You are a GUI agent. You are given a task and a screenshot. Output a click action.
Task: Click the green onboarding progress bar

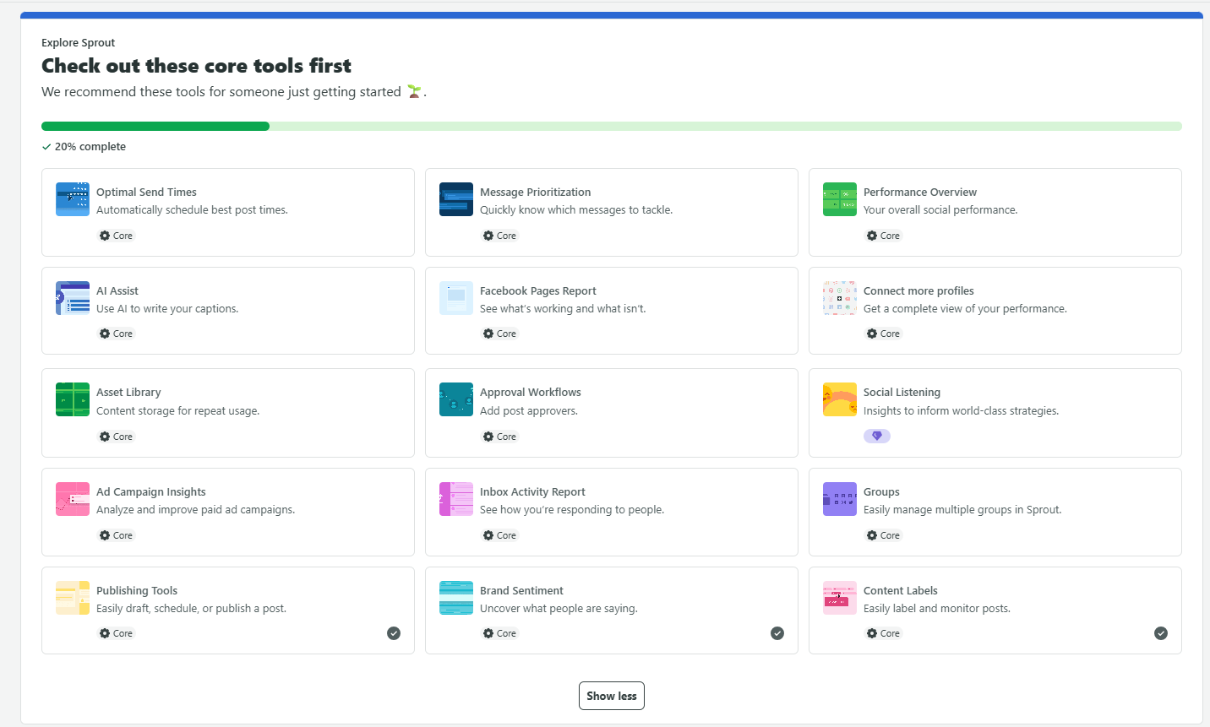(x=612, y=127)
